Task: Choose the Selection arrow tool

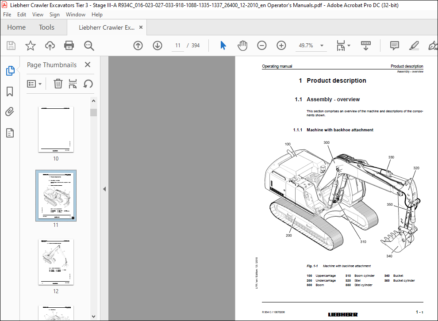Action: 223,46
